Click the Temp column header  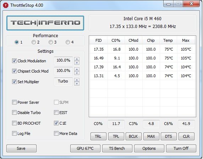[168, 40]
